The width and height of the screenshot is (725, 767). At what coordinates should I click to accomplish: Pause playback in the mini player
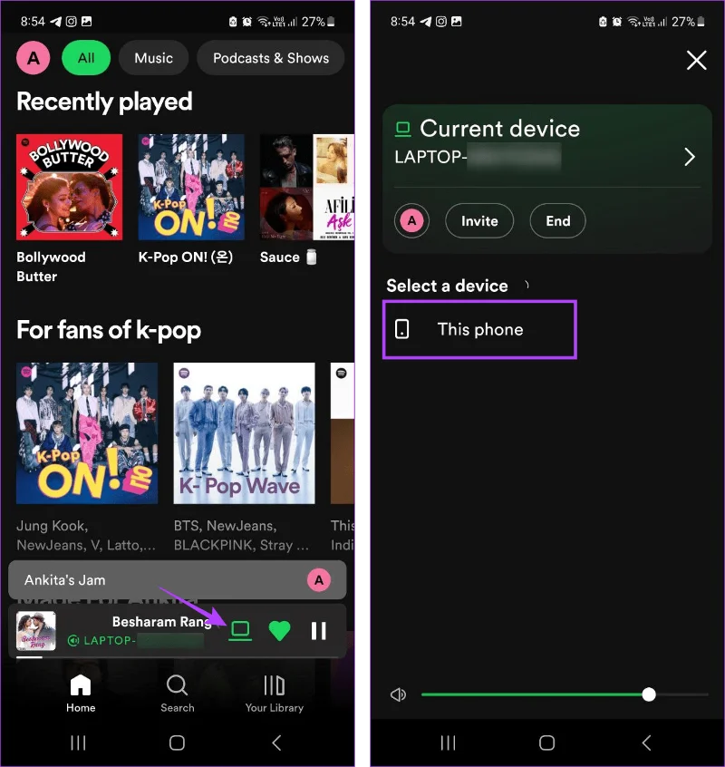319,631
